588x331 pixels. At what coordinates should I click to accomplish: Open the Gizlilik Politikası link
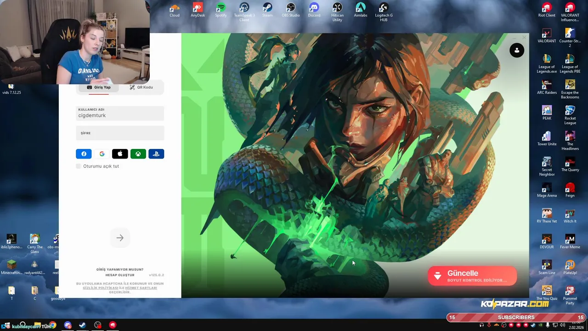[x=101, y=288]
